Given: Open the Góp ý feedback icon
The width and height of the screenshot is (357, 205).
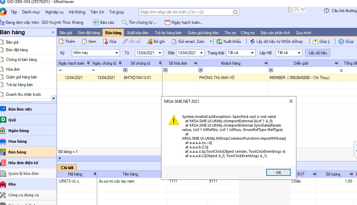Looking at the screenshot, I should point(315,42).
